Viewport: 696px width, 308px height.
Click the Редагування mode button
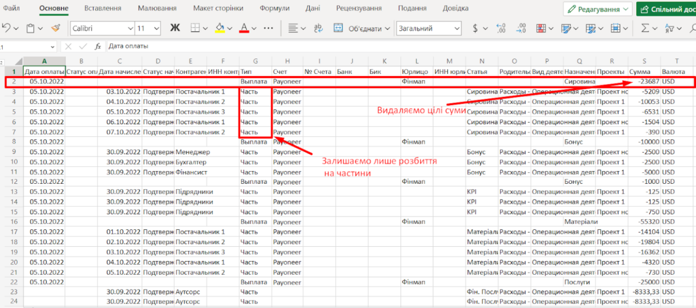pyautogui.click(x=598, y=9)
